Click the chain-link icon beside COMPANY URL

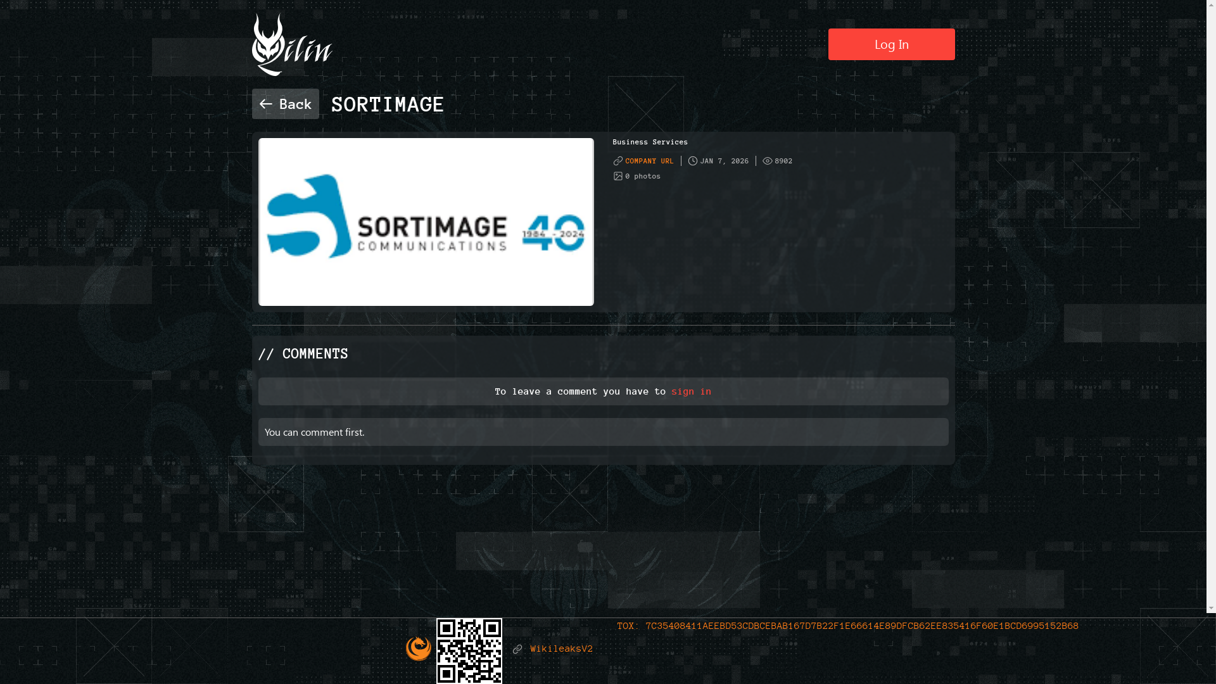coord(618,161)
